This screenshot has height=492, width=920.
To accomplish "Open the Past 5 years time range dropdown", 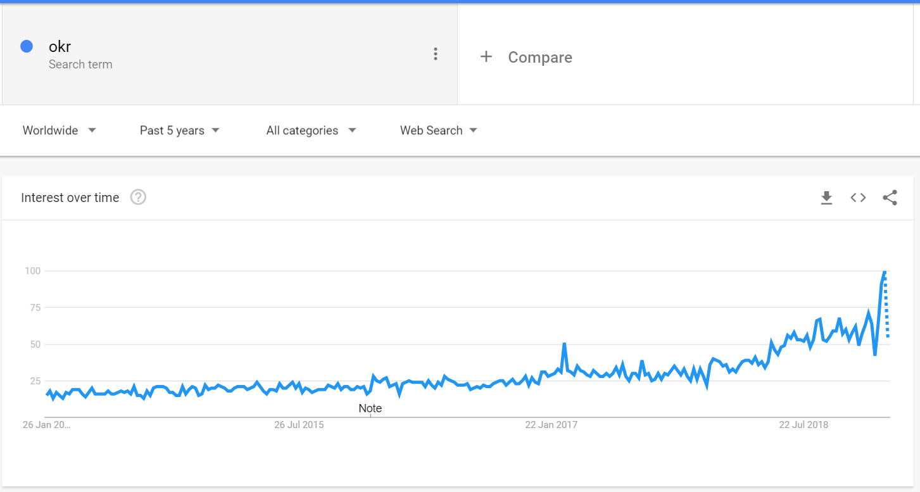I will tap(179, 130).
